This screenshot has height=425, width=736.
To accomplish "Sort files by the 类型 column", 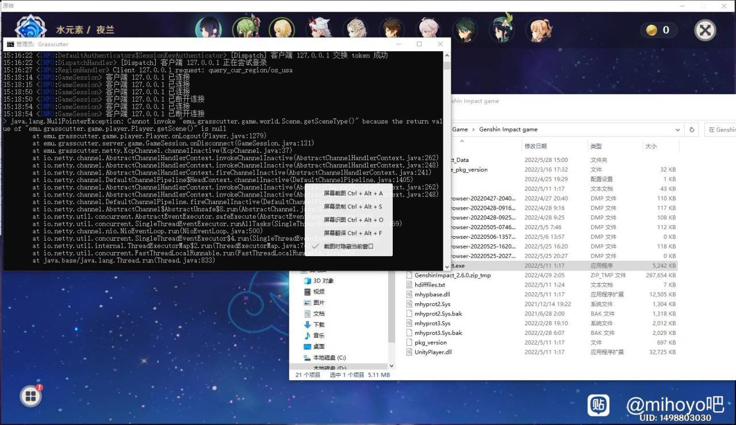I will point(596,146).
